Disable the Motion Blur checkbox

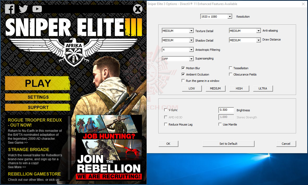point(183,68)
